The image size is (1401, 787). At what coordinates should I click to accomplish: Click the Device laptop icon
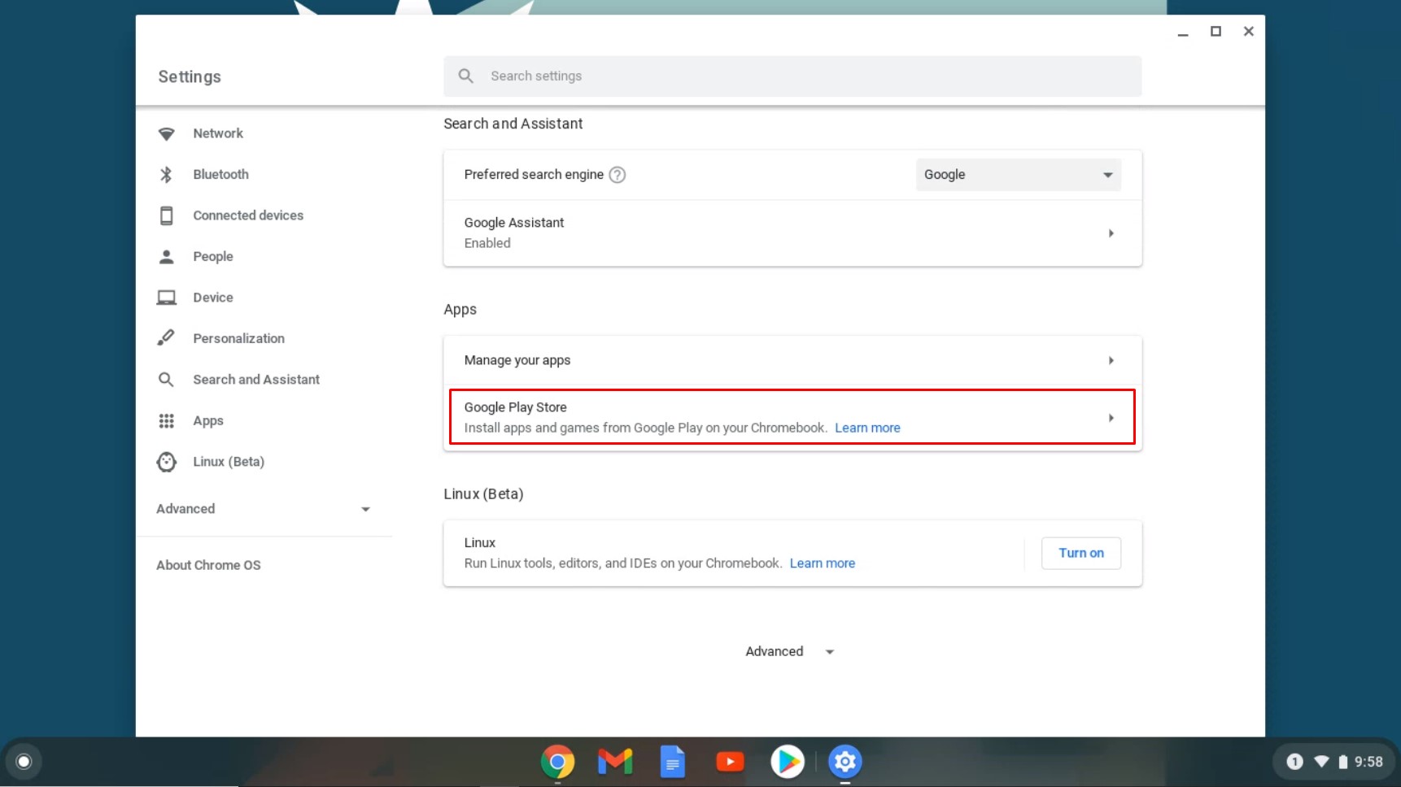pyautogui.click(x=166, y=298)
